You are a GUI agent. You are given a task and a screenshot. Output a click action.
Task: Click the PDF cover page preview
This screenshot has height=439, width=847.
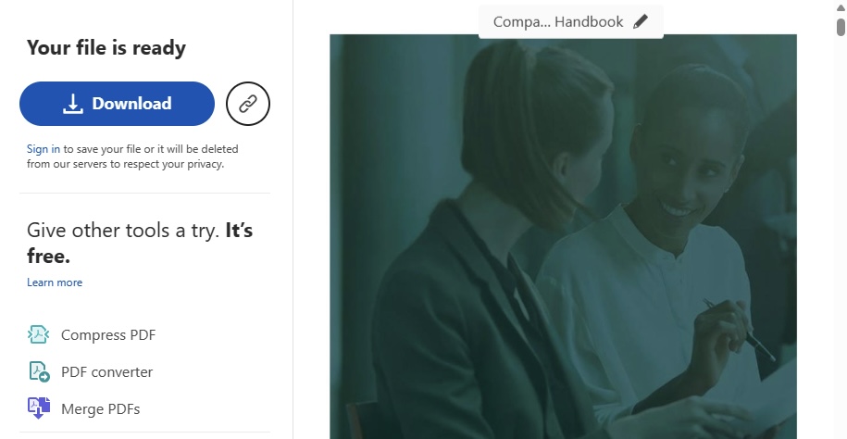tap(563, 237)
